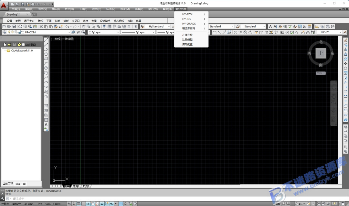Switch to the 布局1 layout tab

click(x=76, y=186)
